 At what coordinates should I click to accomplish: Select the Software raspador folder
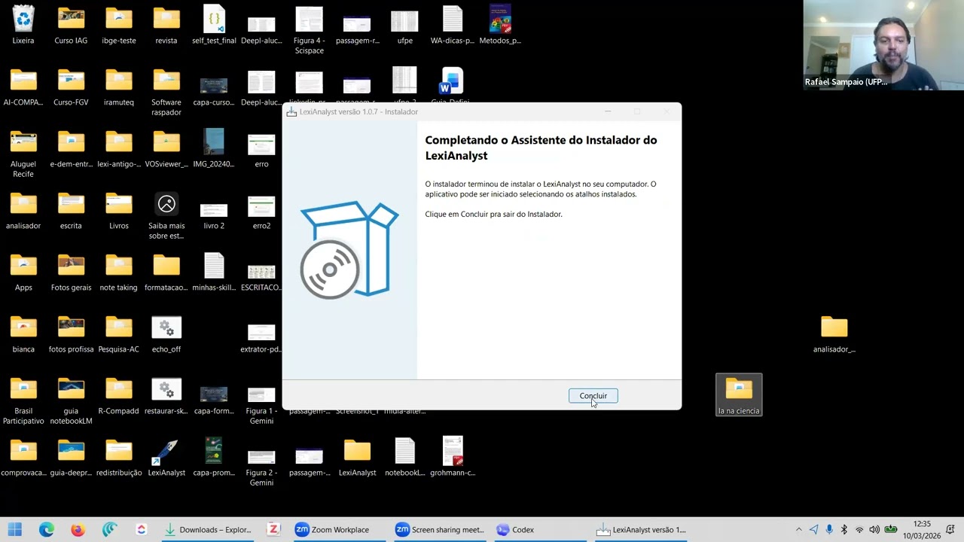(166, 92)
